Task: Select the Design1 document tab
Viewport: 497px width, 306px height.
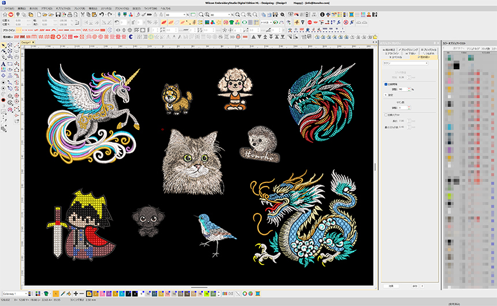Action: point(27,43)
